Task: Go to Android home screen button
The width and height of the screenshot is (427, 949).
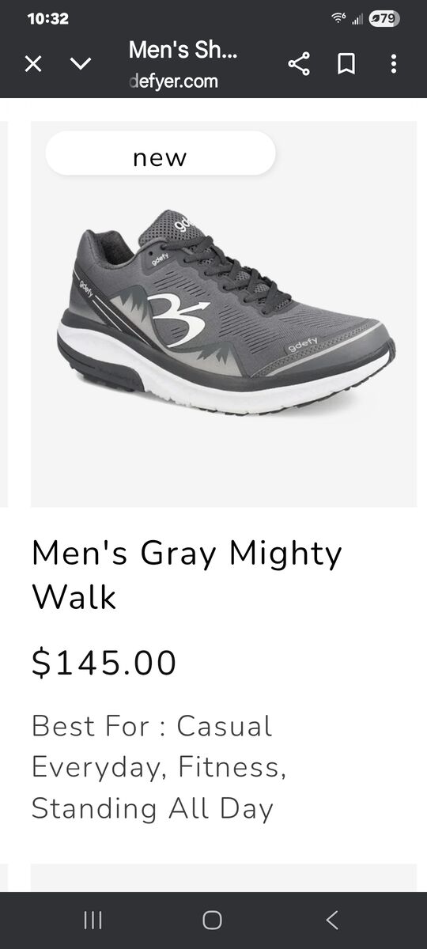Action: tap(212, 920)
